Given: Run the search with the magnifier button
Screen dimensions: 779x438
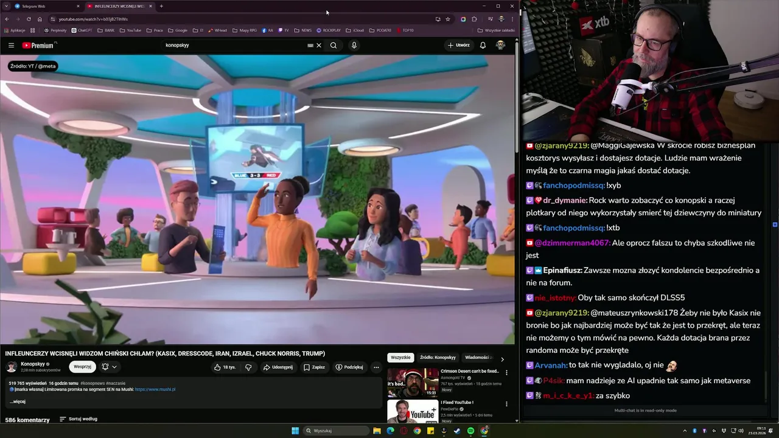Looking at the screenshot, I should [x=334, y=45].
